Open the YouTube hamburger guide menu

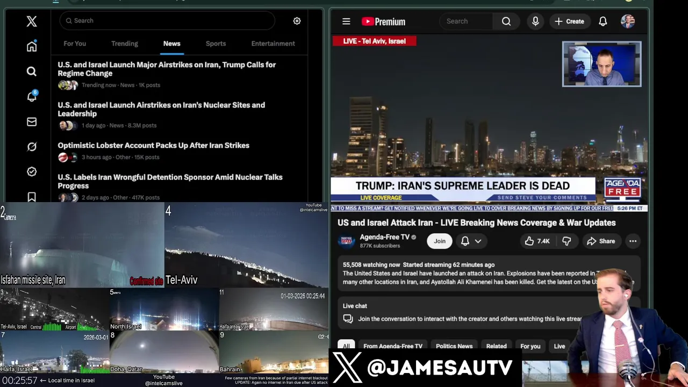tap(346, 21)
